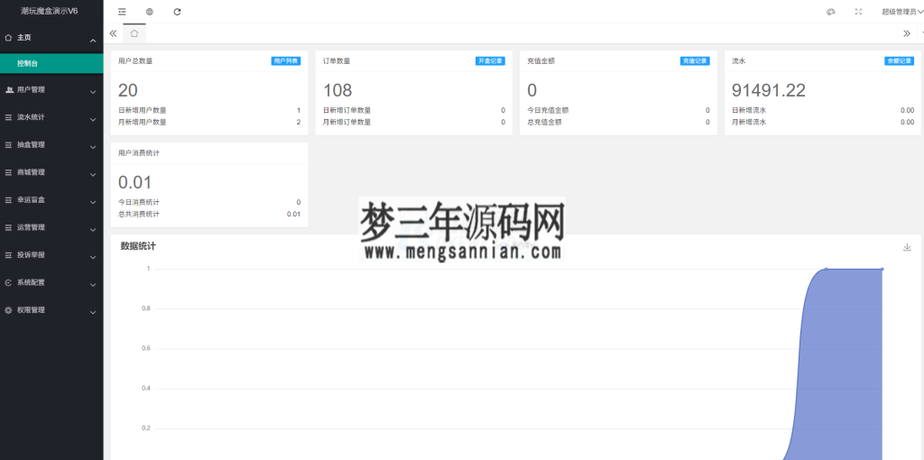The width and height of the screenshot is (924, 460).
Task: Click the 用户管理 people icon
Action: [x=9, y=90]
